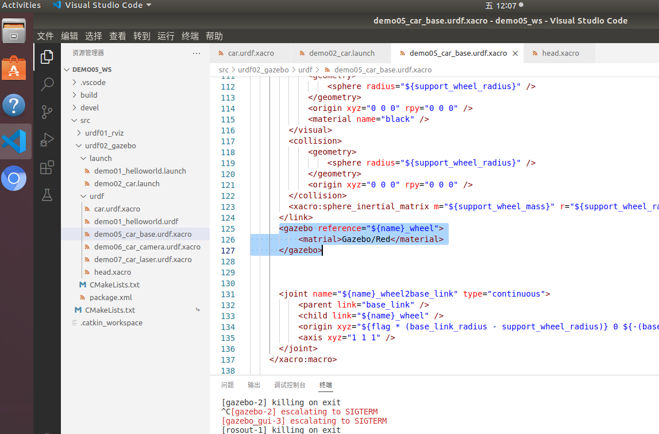Screen dimensions: 659x434
Task: Open the 帮助 (Help) menu
Action: 214,36
